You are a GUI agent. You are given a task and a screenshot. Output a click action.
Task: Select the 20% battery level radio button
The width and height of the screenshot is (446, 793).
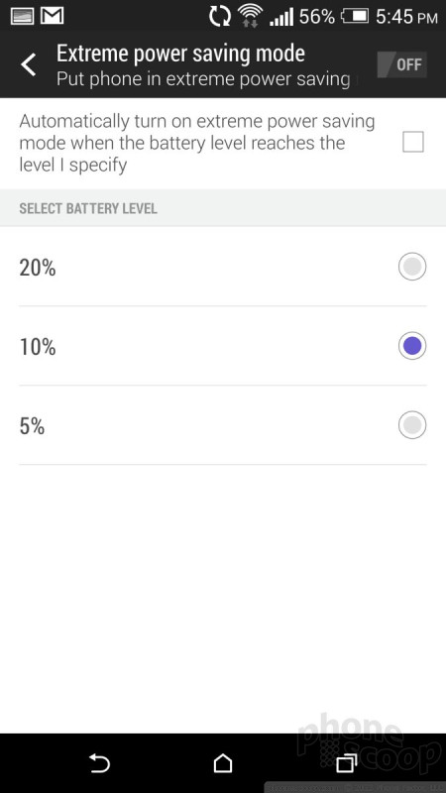[x=412, y=266]
